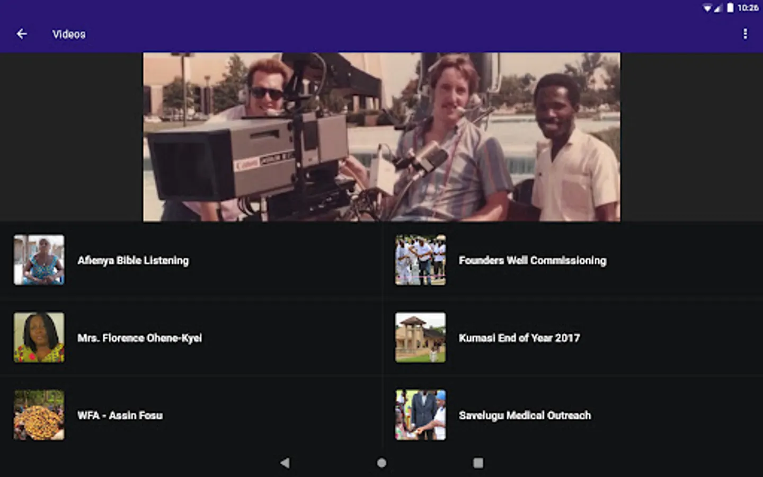Tap the battery status icon

tap(730, 7)
